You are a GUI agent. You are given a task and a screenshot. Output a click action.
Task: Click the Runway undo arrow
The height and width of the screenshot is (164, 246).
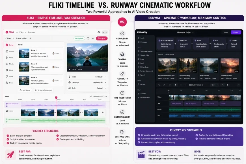tap(159, 85)
